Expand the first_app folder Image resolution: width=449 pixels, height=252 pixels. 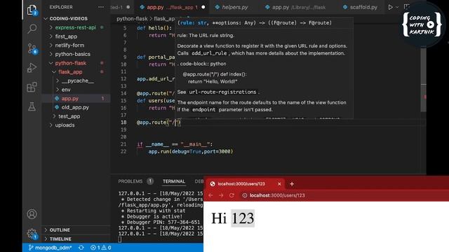[x=66, y=36]
